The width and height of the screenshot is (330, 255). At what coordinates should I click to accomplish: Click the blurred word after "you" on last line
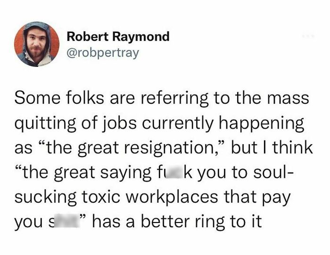(x=67, y=220)
